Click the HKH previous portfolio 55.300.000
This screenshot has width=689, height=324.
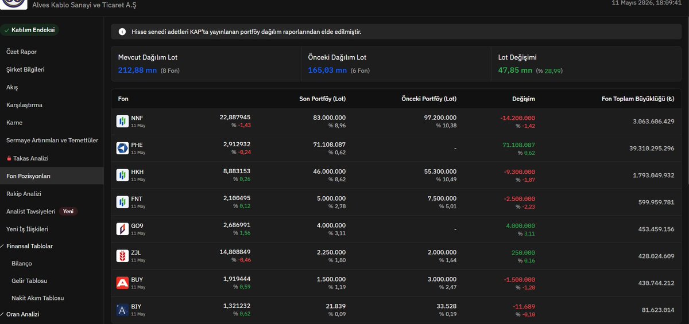(439, 171)
